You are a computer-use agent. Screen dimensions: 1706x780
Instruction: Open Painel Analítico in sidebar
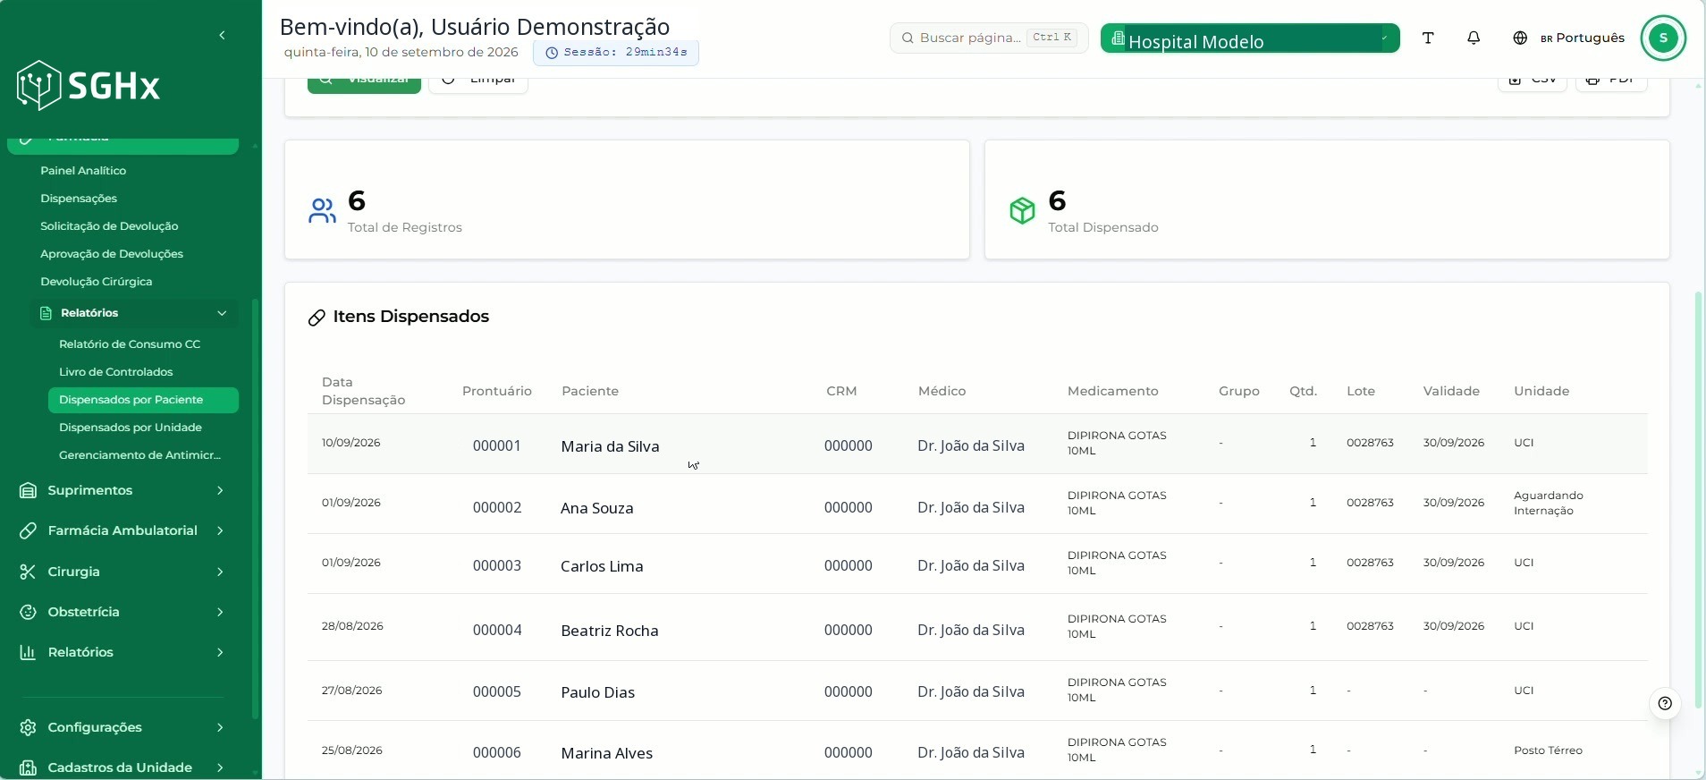[x=83, y=171]
